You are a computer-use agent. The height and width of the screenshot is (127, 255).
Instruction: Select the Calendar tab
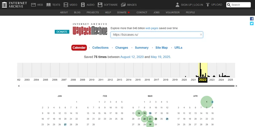(79, 48)
